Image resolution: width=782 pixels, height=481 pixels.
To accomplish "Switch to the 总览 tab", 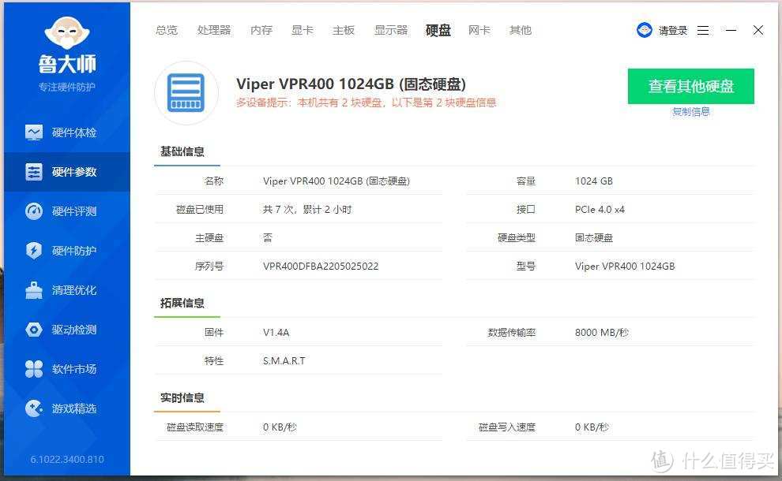I will 167,31.
